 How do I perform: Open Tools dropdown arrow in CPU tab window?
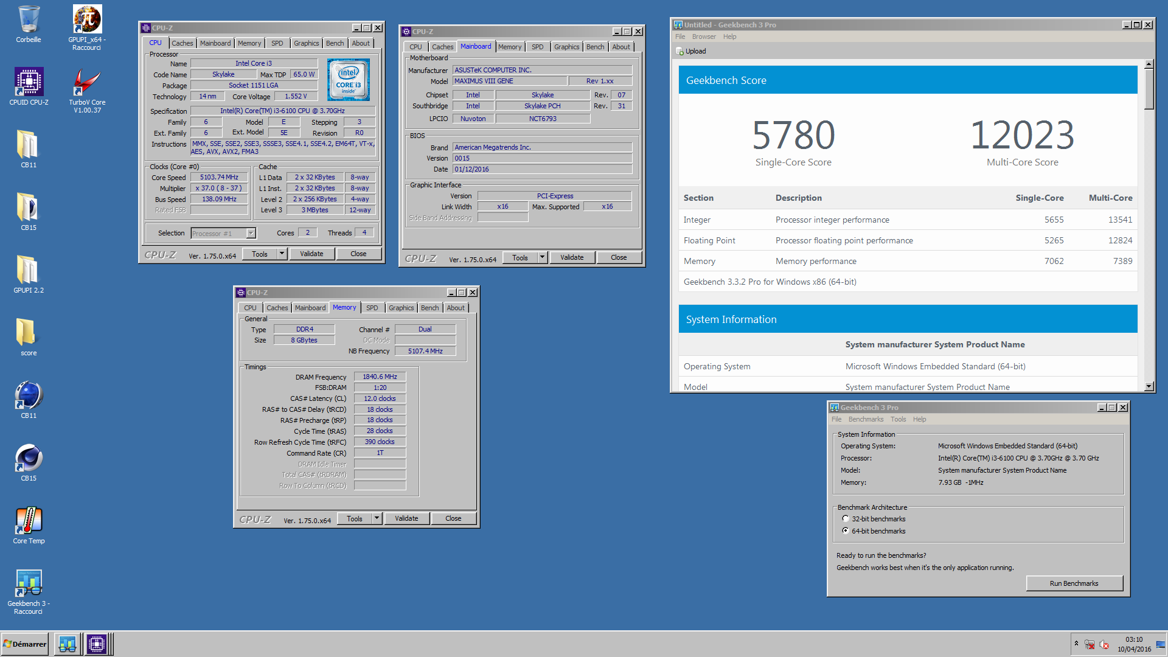[x=282, y=254]
